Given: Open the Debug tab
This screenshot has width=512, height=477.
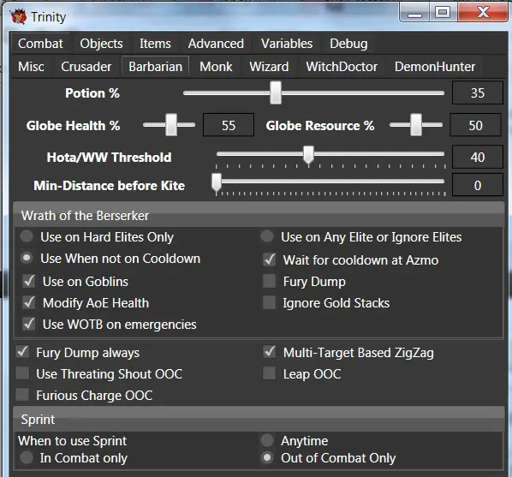Looking at the screenshot, I should point(348,44).
